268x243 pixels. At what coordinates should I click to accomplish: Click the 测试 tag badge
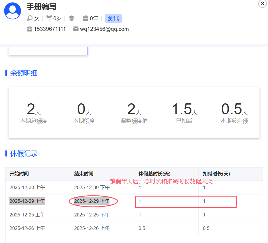tap(113, 19)
